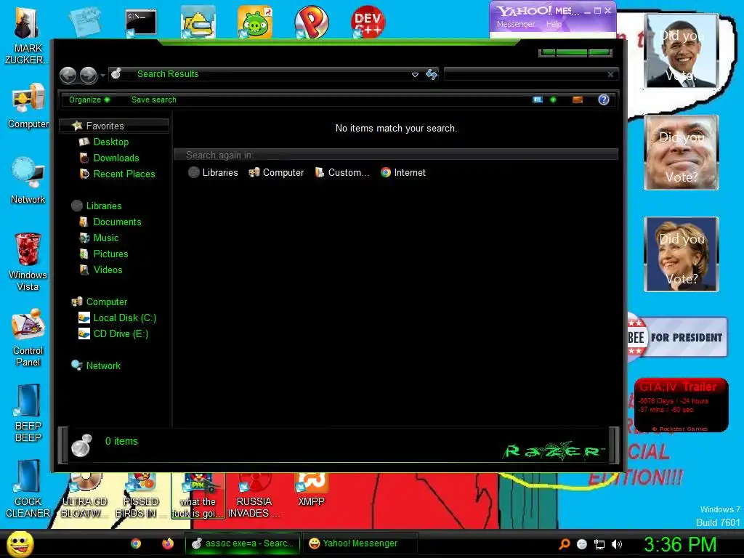This screenshot has width=744, height=558.
Task: Select the Network desktop icon
Action: pos(28,180)
